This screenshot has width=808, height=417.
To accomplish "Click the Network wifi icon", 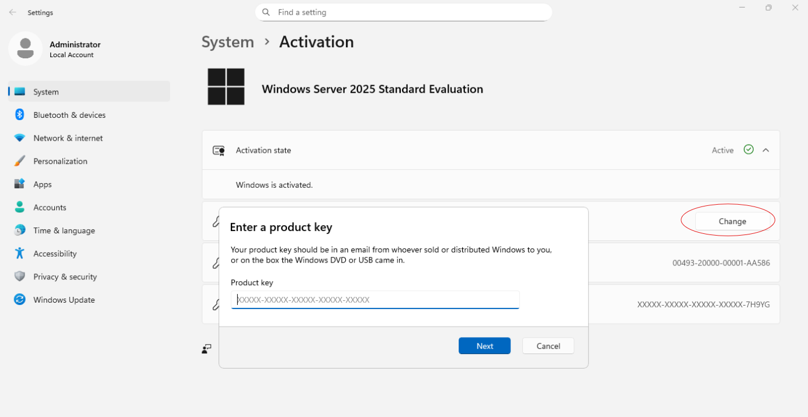I will point(20,138).
